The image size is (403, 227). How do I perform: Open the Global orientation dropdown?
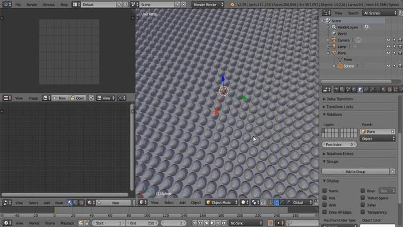tap(302, 202)
